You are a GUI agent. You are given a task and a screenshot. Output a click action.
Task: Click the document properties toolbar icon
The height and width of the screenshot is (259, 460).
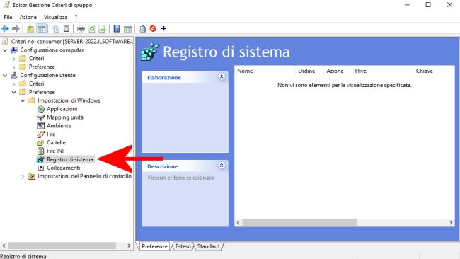coord(142,29)
